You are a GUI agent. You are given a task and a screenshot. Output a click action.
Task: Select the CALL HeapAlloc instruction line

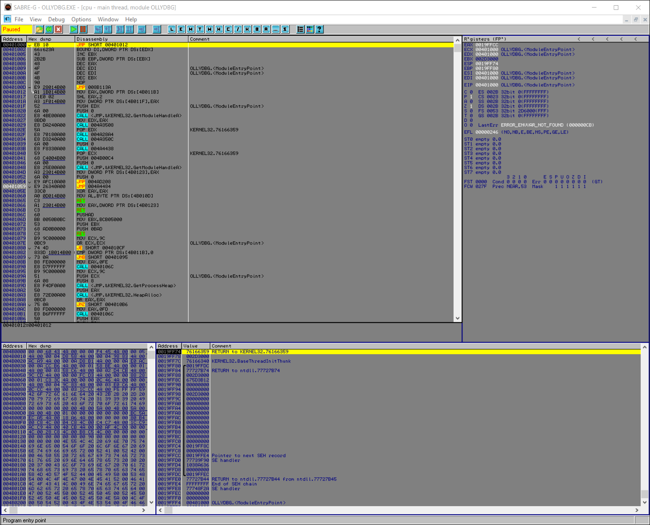coord(227,295)
